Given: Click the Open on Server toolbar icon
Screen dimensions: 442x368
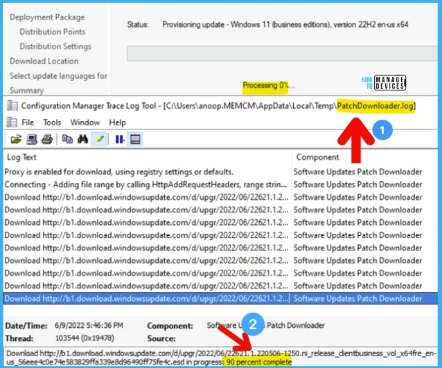Looking at the screenshot, I should click(32, 139).
